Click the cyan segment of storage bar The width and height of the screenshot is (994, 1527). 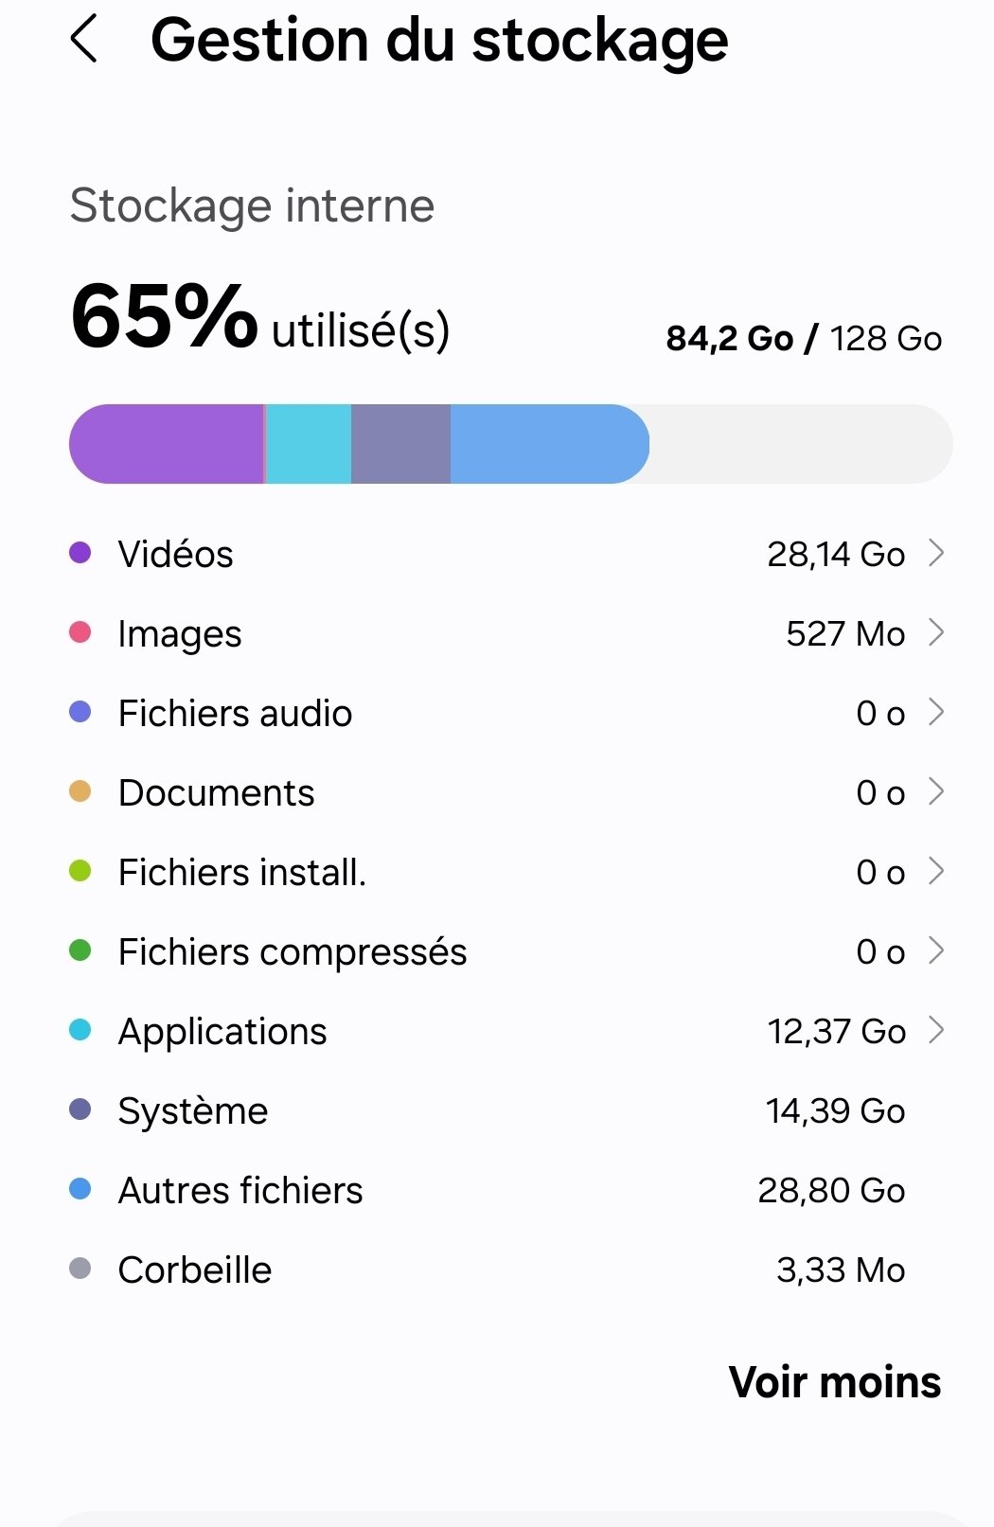309,444
